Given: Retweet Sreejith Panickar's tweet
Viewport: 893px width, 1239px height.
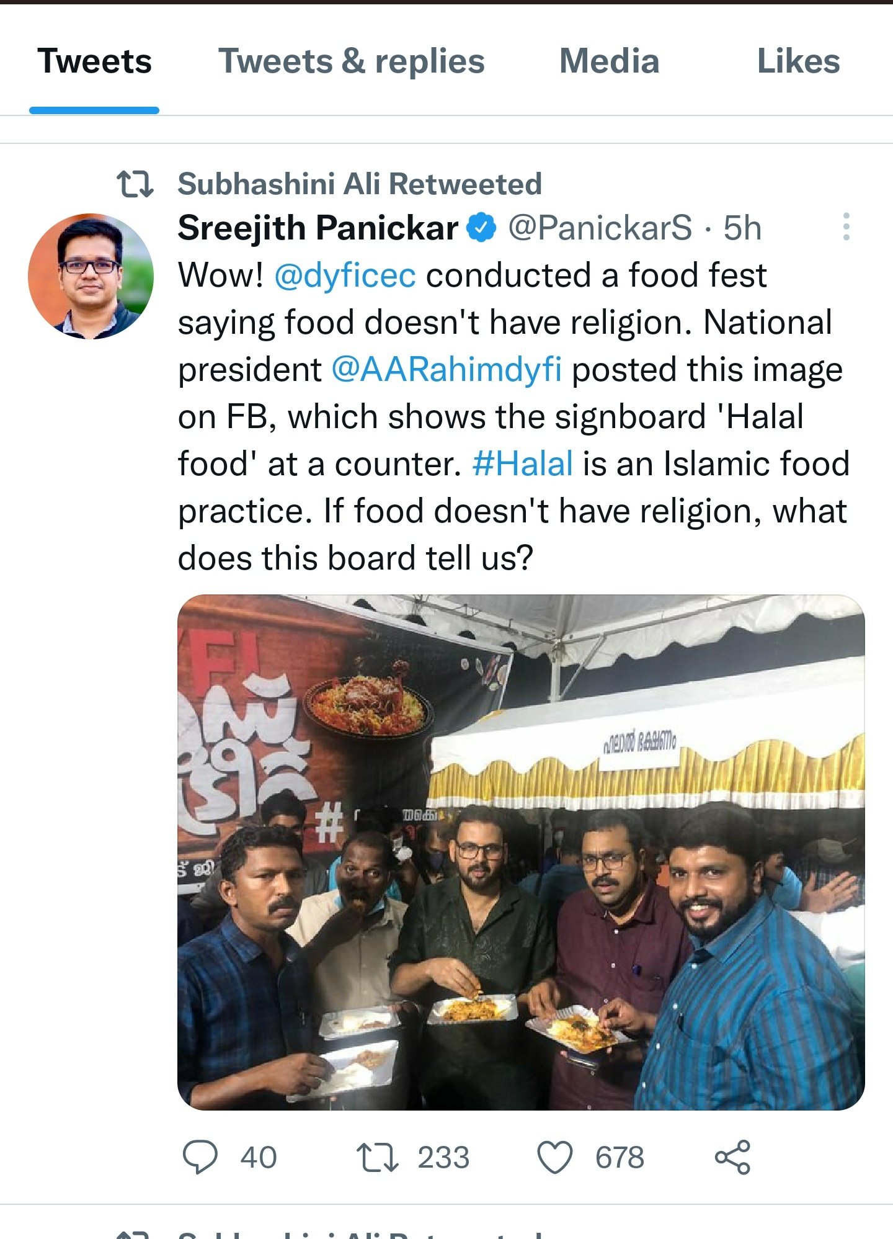Looking at the screenshot, I should (377, 1158).
